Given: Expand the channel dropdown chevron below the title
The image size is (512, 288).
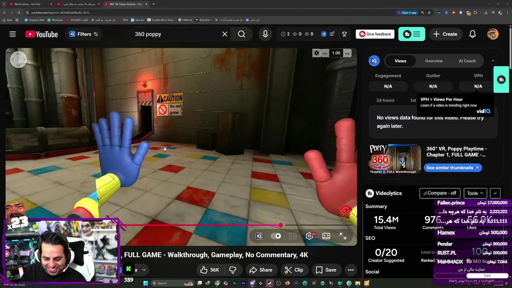Looking at the screenshot, I should [x=144, y=270].
